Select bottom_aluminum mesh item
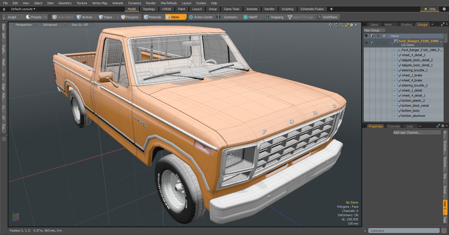449x235 pixels. pos(413,116)
